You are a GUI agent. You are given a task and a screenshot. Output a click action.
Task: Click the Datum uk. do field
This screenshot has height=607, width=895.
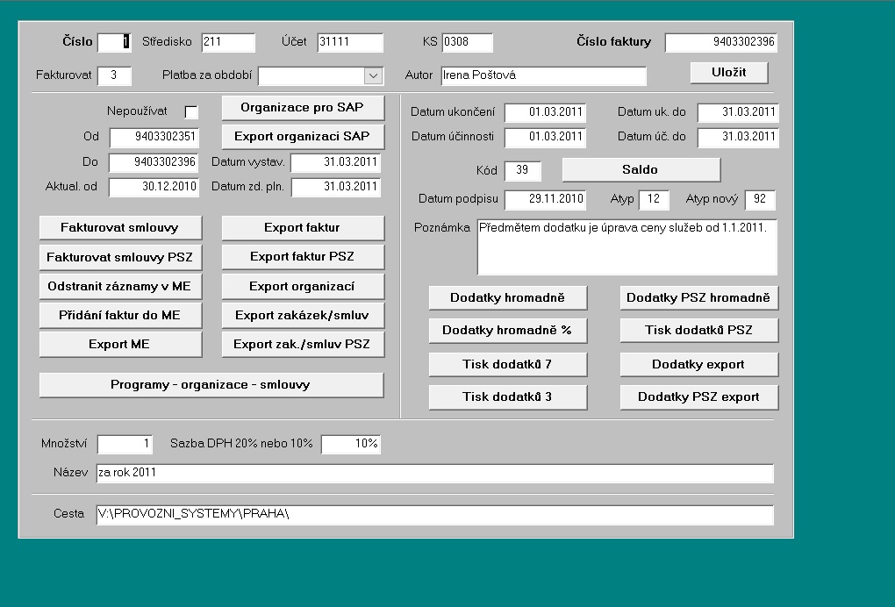pyautogui.click(x=738, y=112)
